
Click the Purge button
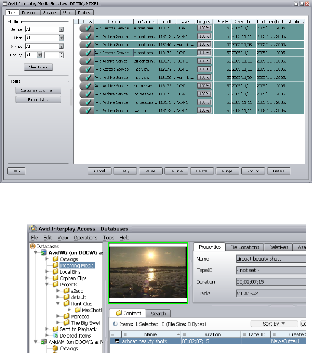pyautogui.click(x=227, y=171)
